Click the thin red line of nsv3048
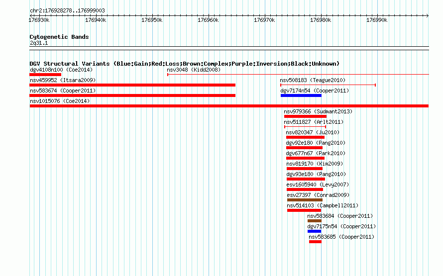Screen dimensions: 443x276 pos(298,75)
